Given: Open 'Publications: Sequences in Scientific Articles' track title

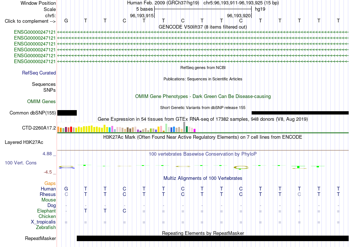Looking at the screenshot, I should click(203, 79).
